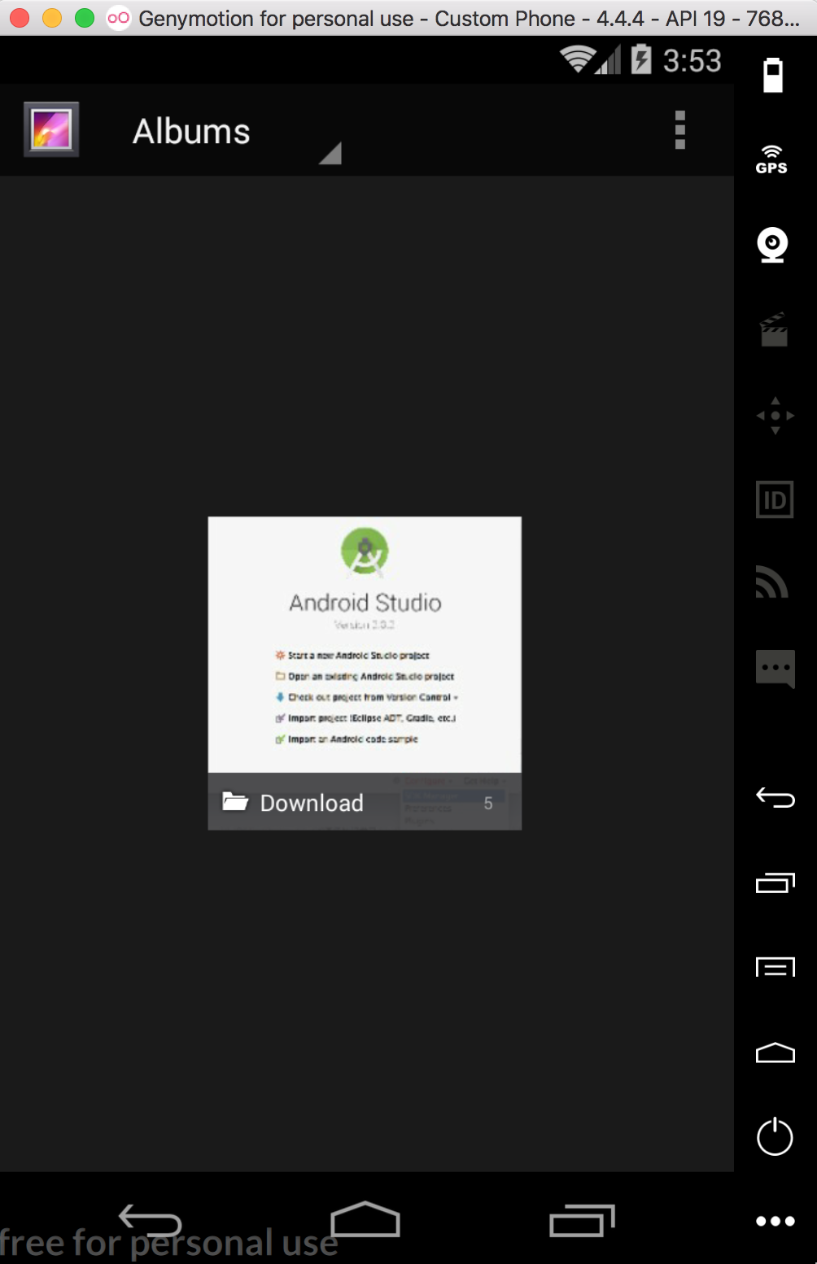Open Genymotion GPS widget
The image size is (817, 1264).
771,159
